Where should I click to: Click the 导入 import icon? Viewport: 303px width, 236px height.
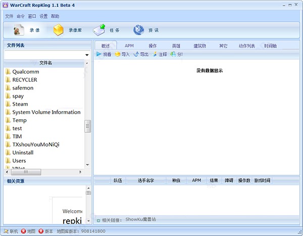coord(118,55)
